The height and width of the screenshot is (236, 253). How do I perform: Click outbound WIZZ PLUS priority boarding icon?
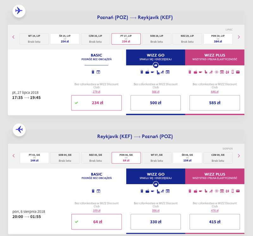pos(211,72)
